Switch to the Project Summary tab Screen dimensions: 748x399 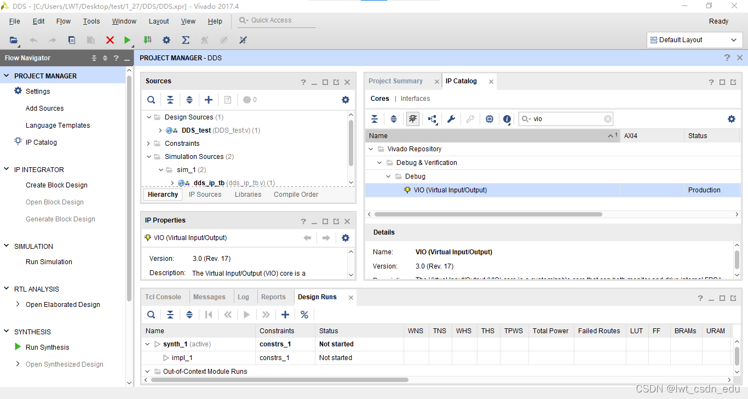395,81
